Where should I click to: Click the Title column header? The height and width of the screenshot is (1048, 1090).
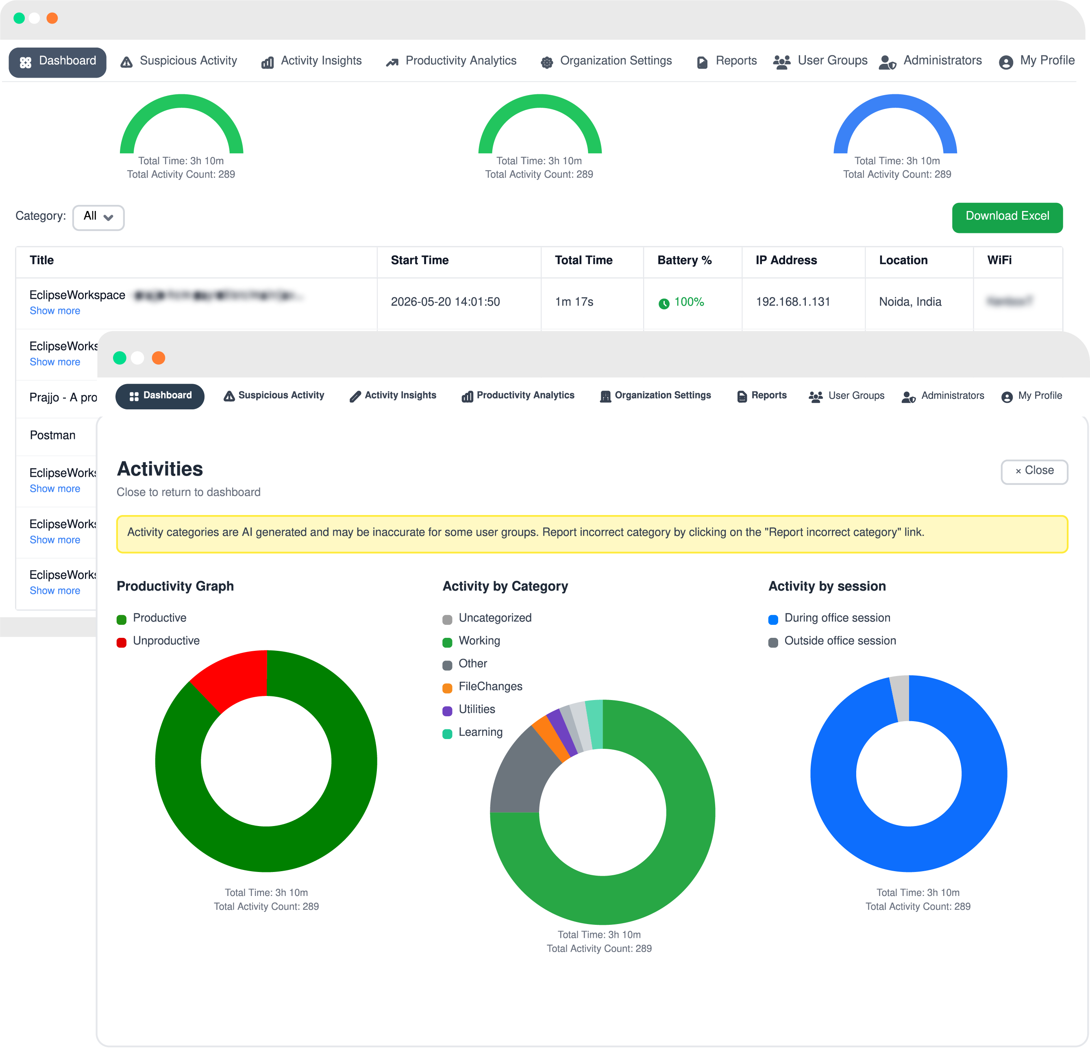coord(42,261)
